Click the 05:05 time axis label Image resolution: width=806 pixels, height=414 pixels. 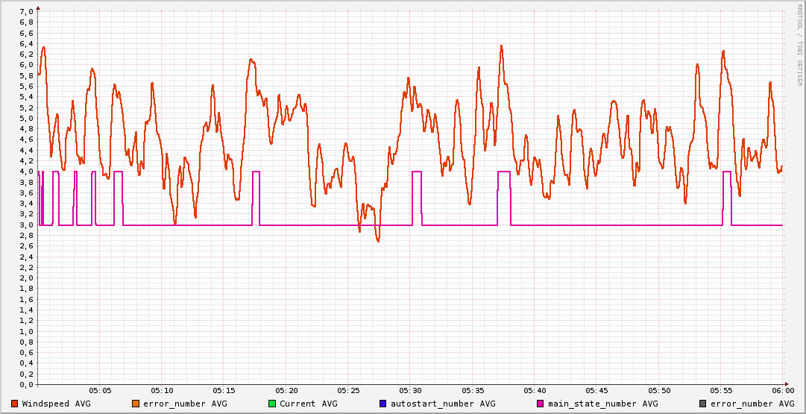(x=100, y=390)
